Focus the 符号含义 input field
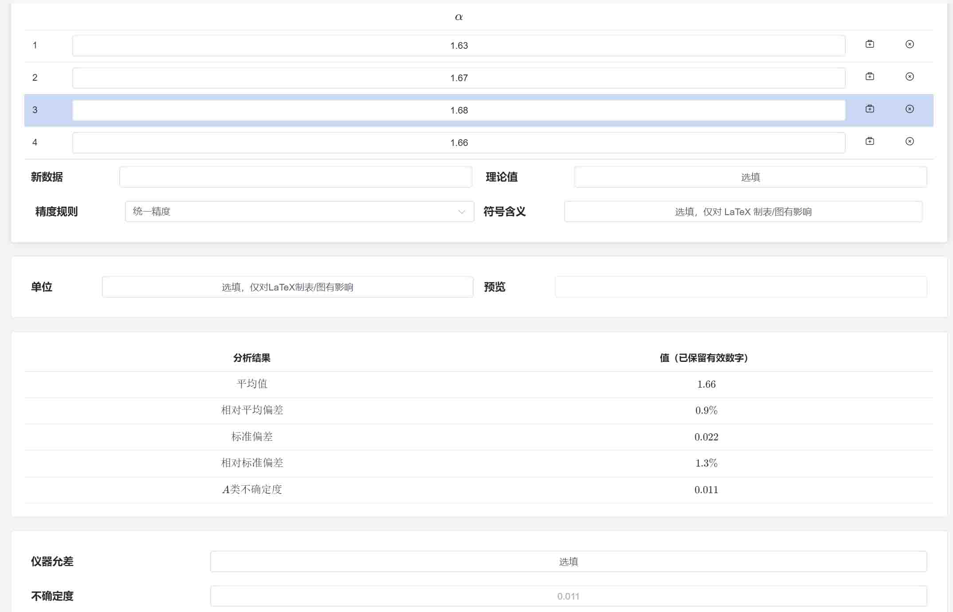953x612 pixels. (x=743, y=212)
